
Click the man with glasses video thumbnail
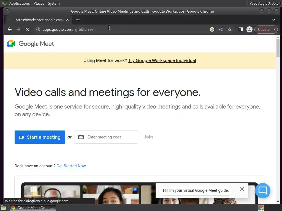coord(52,195)
